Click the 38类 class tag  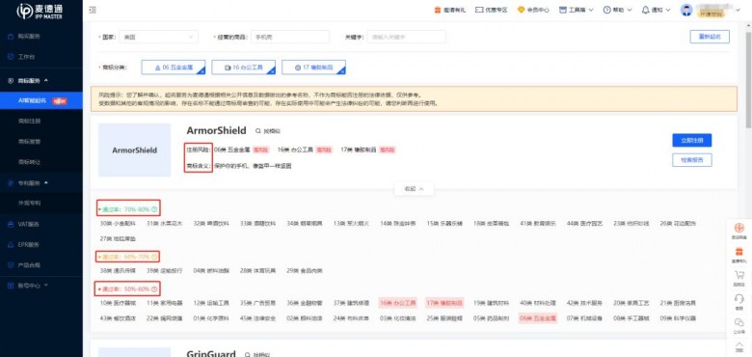point(118,270)
